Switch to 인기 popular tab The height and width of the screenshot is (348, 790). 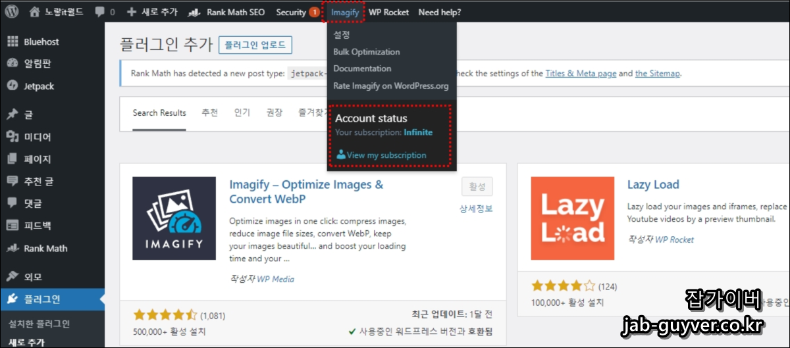click(x=242, y=113)
